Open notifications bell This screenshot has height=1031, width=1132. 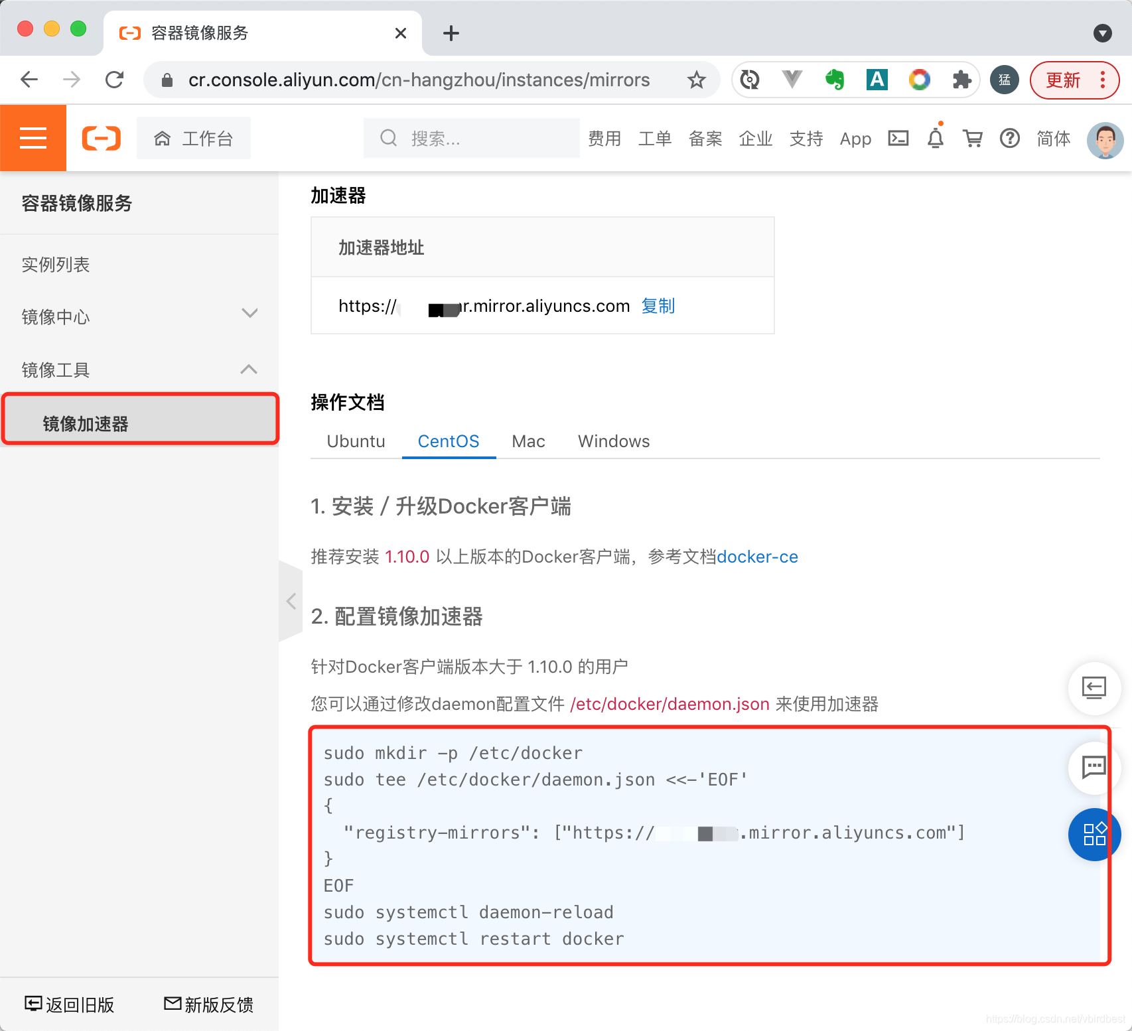click(936, 138)
